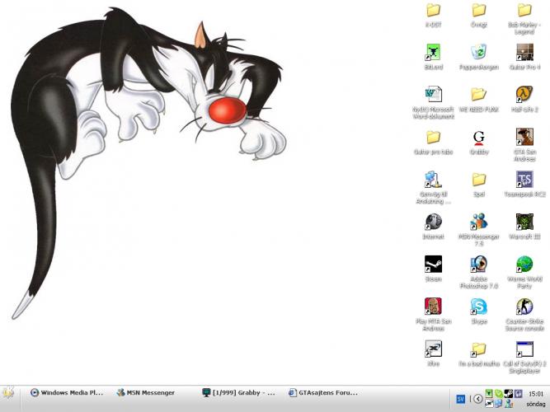Screen dimensions: 550x412
Task: Open the Skype desktop icon
Action: click(x=478, y=307)
